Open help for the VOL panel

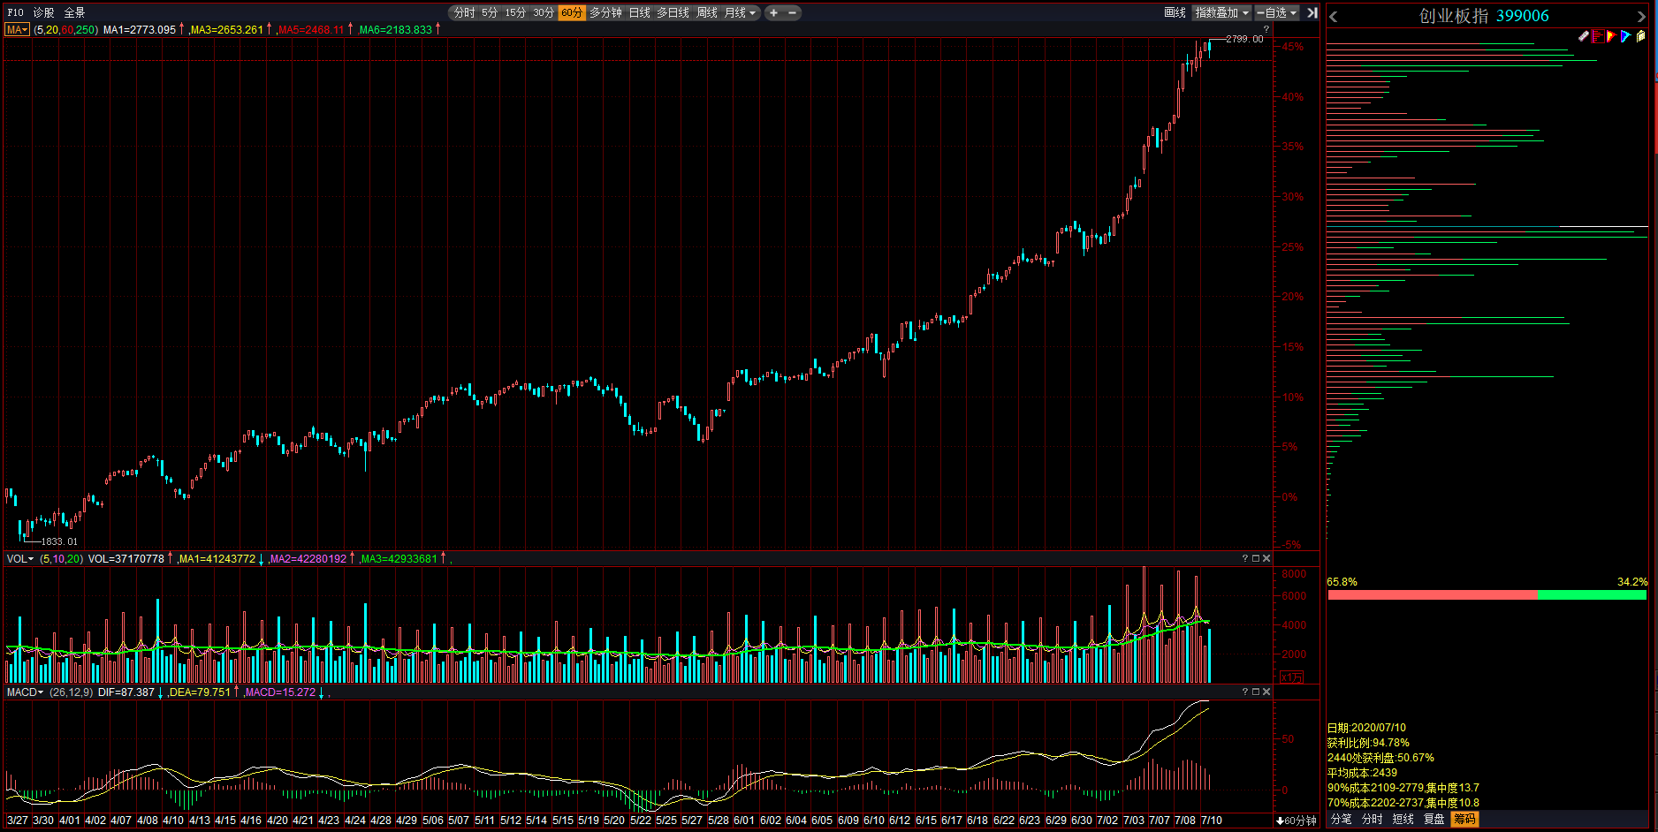click(x=1245, y=558)
